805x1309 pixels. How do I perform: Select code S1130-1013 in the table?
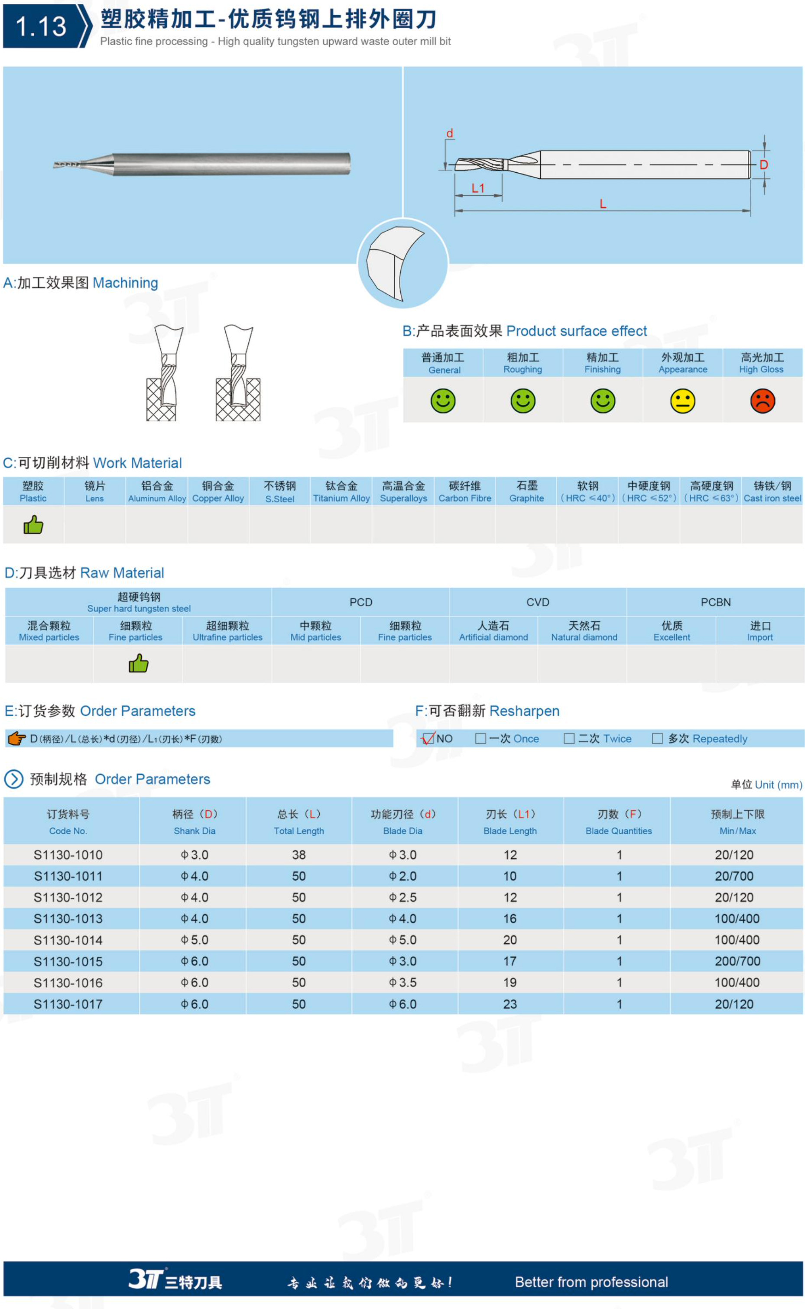68,918
